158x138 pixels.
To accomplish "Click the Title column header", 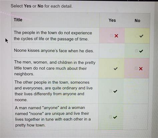I will click(x=18, y=20).
